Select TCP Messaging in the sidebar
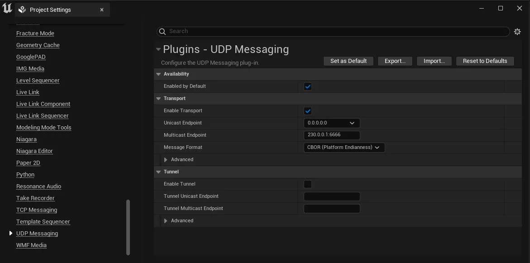This screenshot has width=530, height=263. pyautogui.click(x=37, y=210)
